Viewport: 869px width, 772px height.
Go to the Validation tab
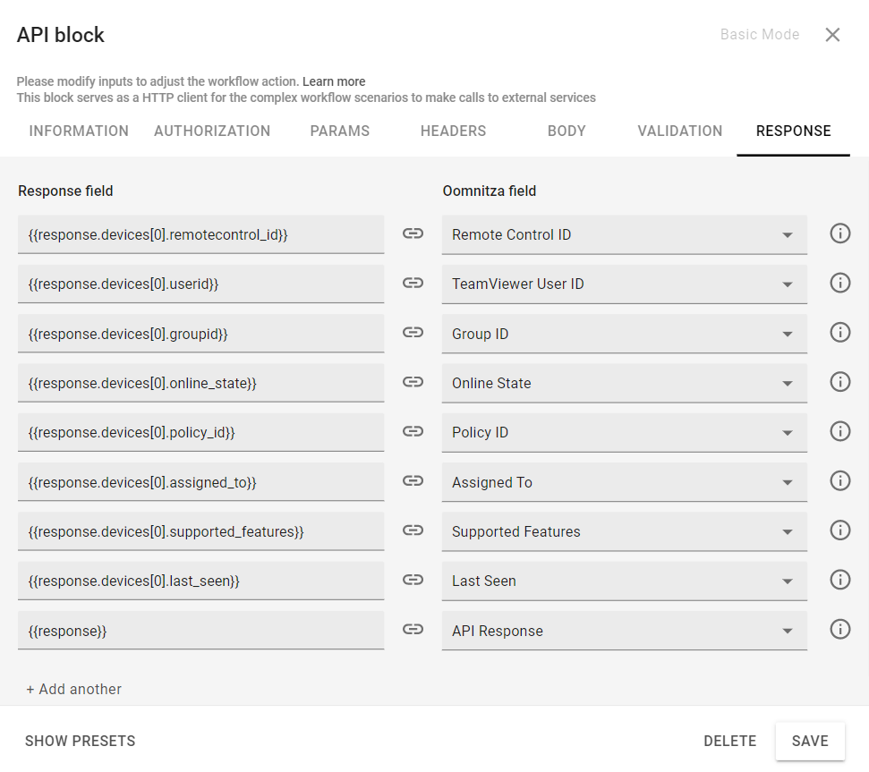(x=679, y=131)
